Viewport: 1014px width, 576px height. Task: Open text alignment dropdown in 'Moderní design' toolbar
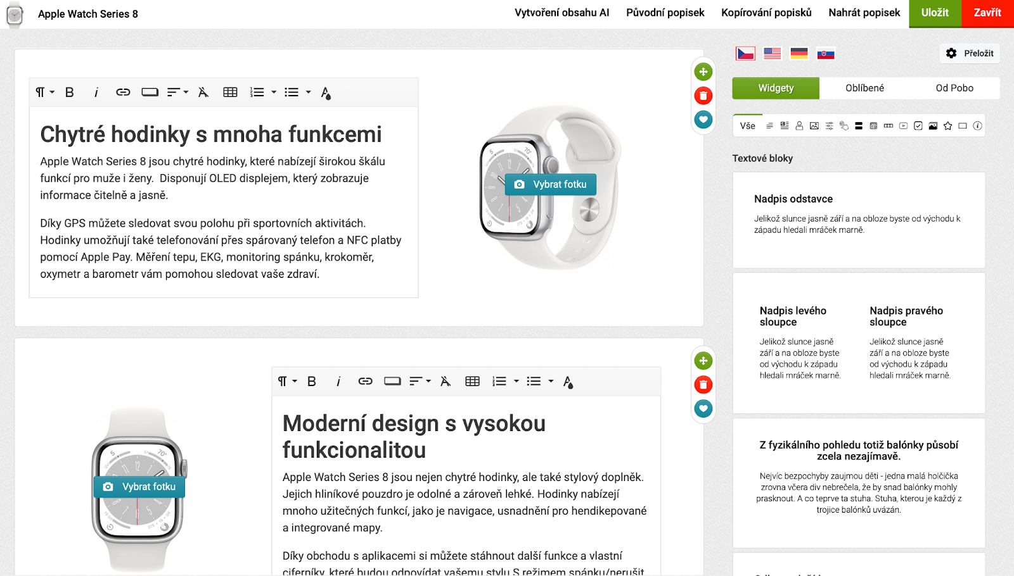[x=420, y=381]
